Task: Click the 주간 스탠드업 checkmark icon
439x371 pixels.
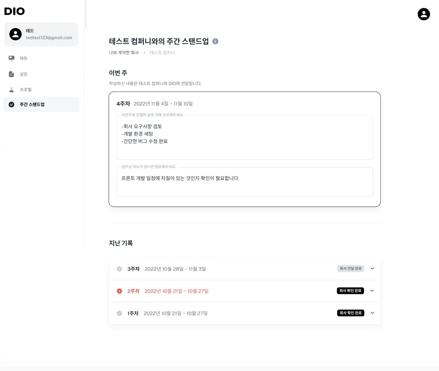Action: (x=12, y=105)
